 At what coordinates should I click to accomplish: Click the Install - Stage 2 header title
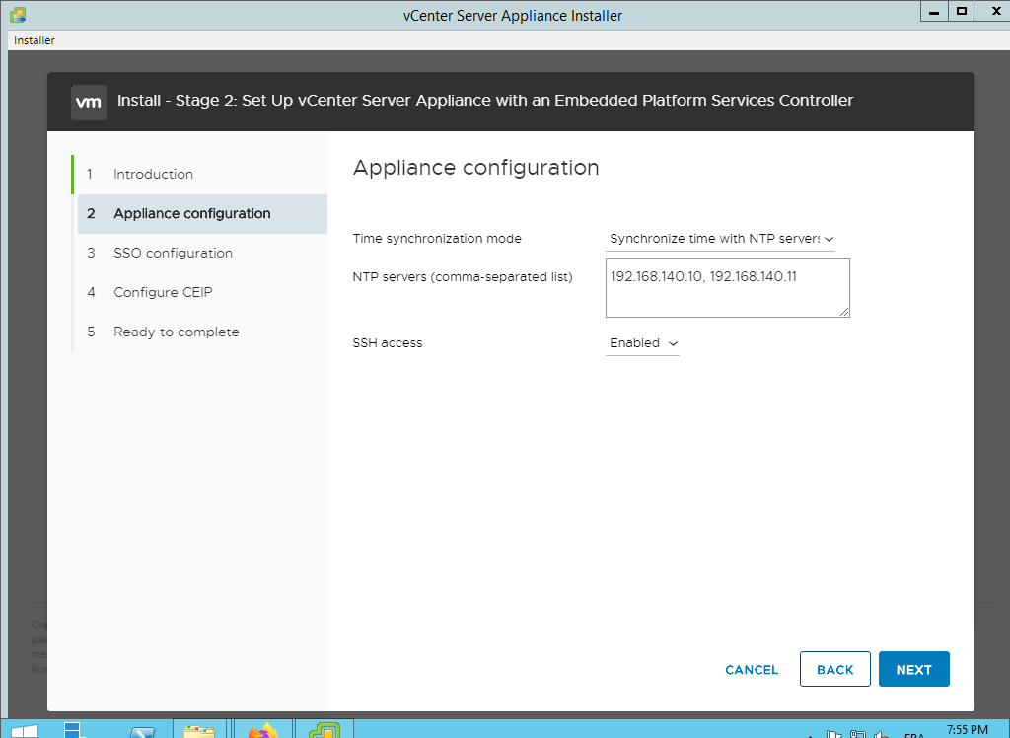[x=485, y=101]
